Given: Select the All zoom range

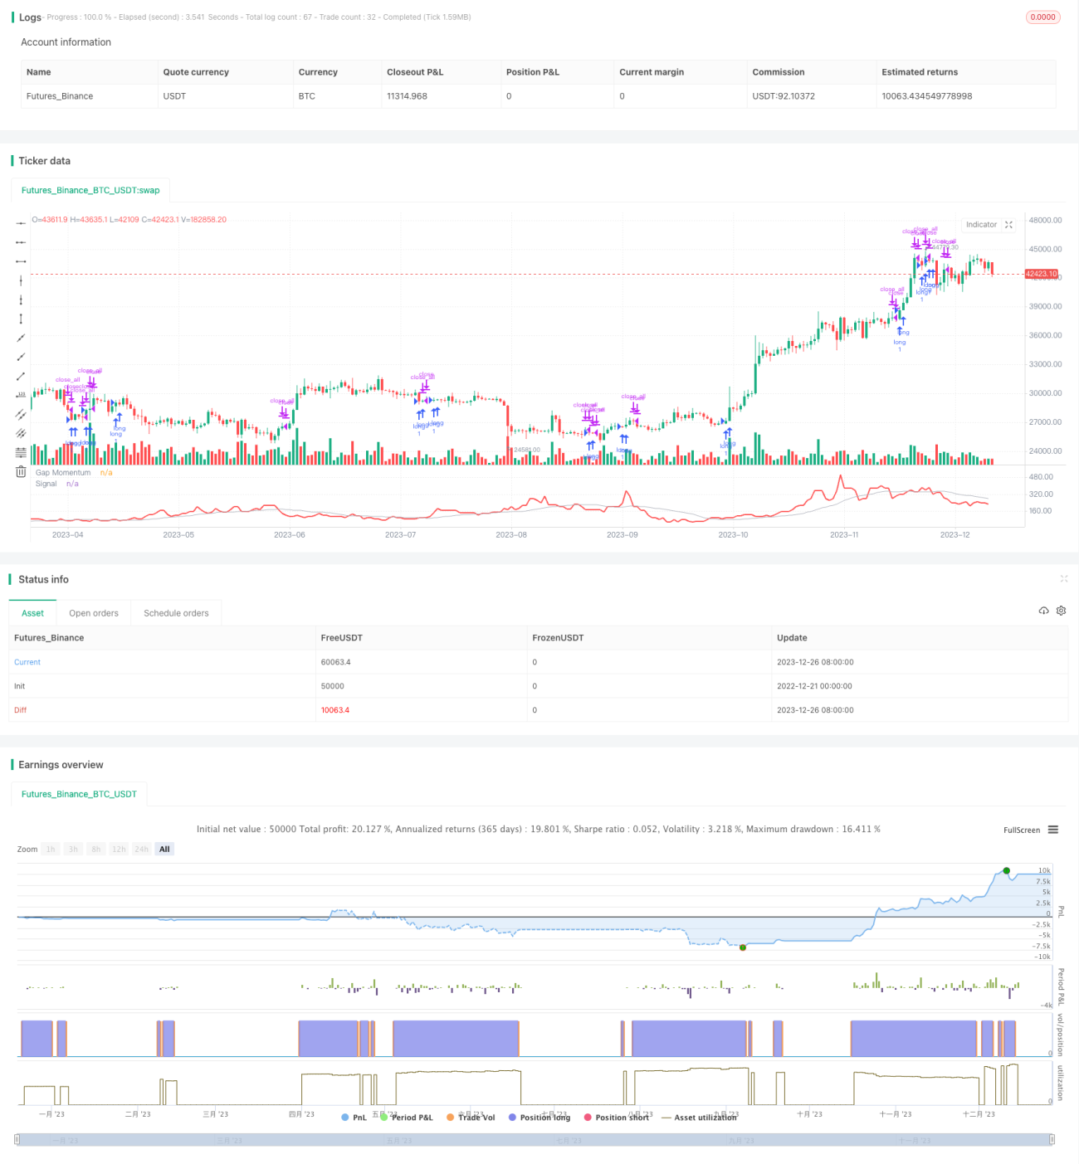Looking at the screenshot, I should [164, 849].
